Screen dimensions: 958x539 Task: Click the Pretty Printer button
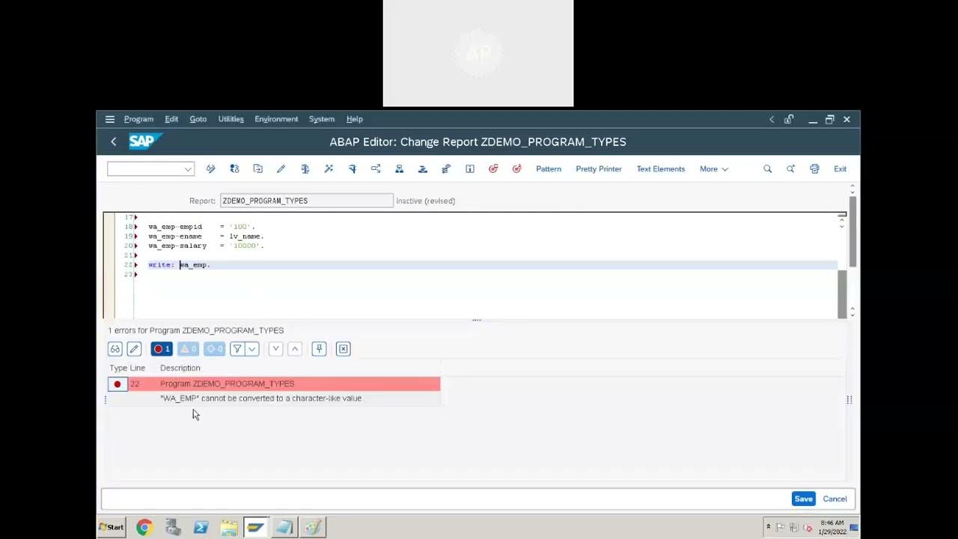pyautogui.click(x=599, y=169)
